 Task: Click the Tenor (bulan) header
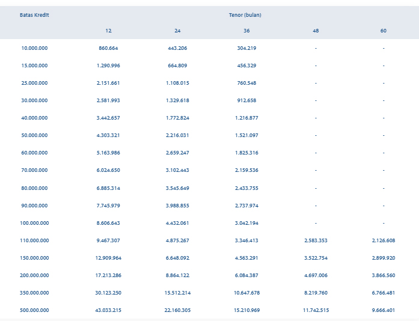(x=245, y=15)
